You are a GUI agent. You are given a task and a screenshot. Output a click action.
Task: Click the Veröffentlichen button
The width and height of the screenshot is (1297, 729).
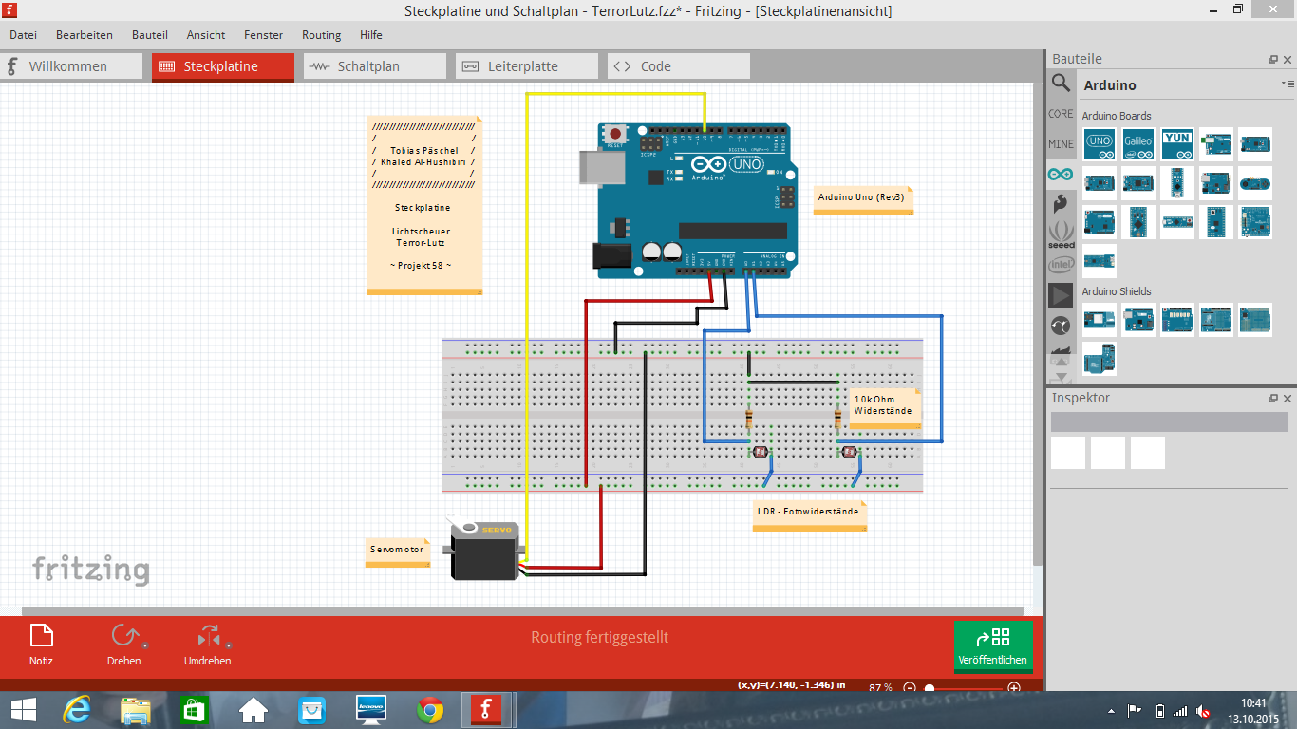point(992,645)
